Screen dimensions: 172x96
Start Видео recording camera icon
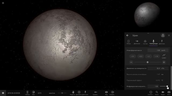[x=163, y=93]
